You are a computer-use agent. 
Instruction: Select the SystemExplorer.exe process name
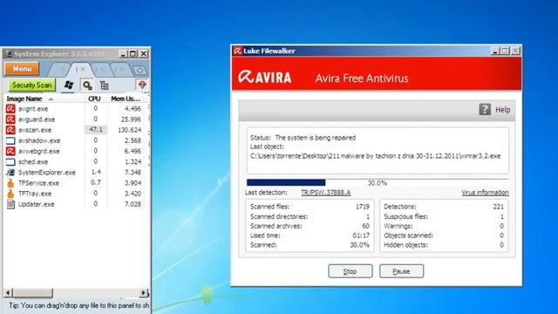(x=47, y=173)
